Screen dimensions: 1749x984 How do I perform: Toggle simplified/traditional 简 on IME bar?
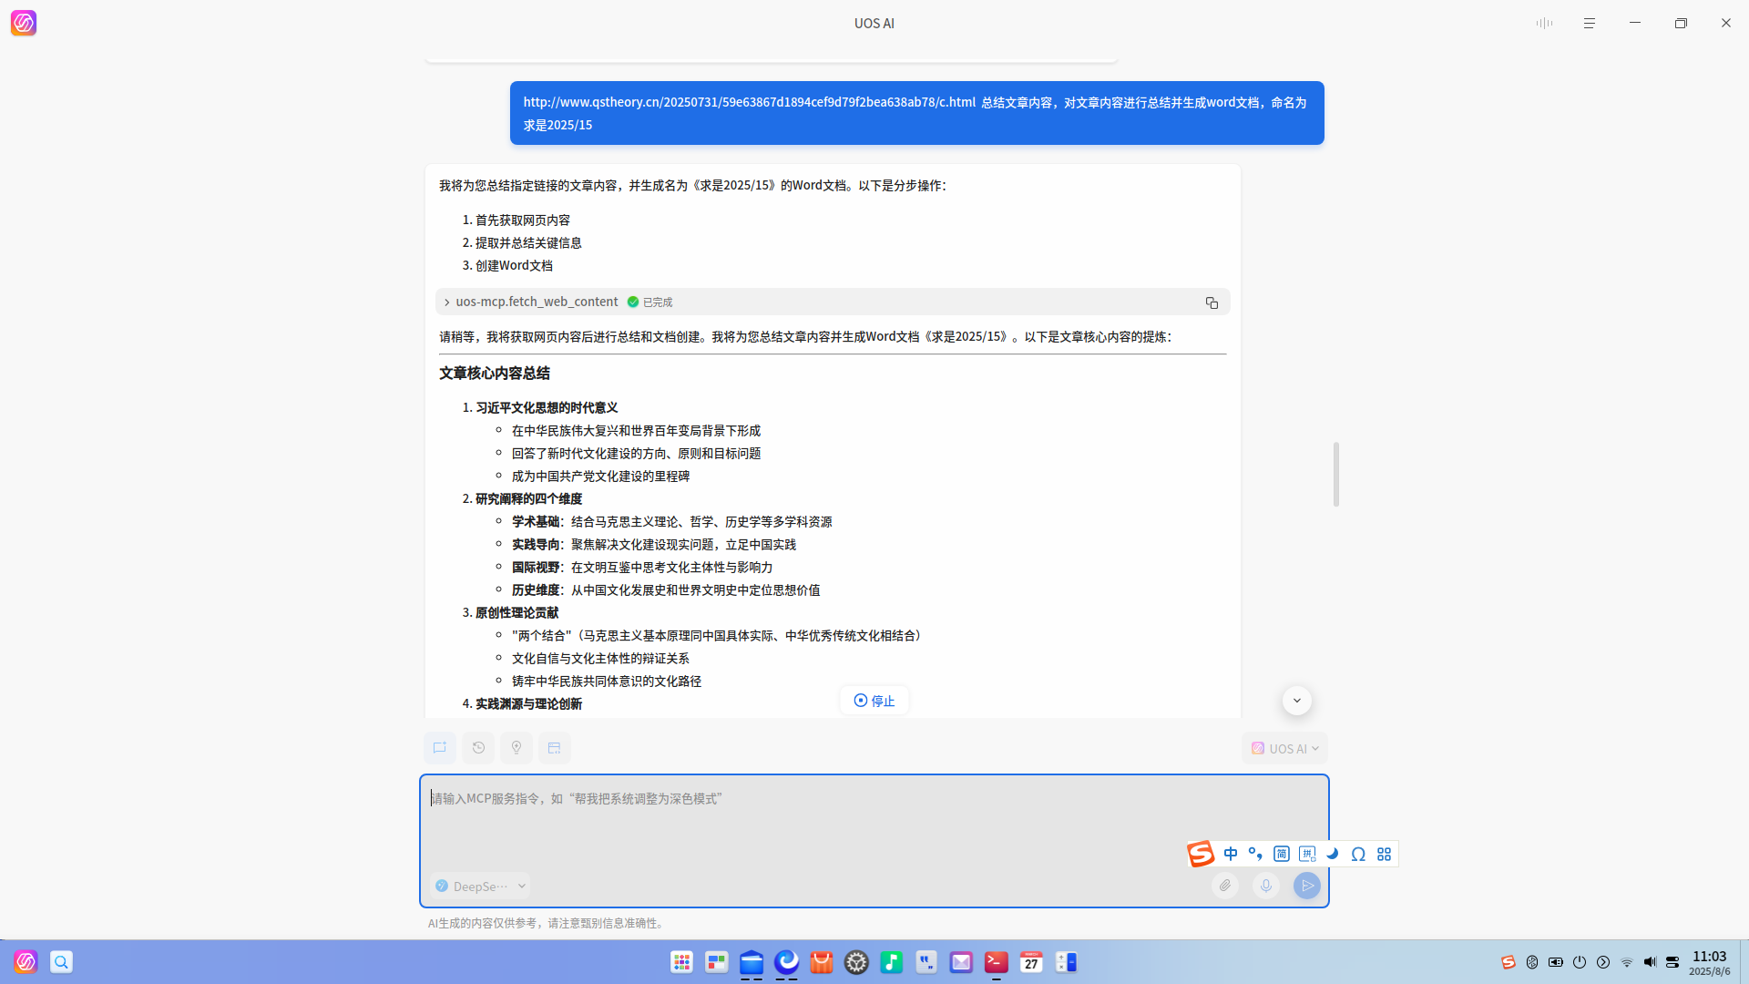pyautogui.click(x=1282, y=854)
